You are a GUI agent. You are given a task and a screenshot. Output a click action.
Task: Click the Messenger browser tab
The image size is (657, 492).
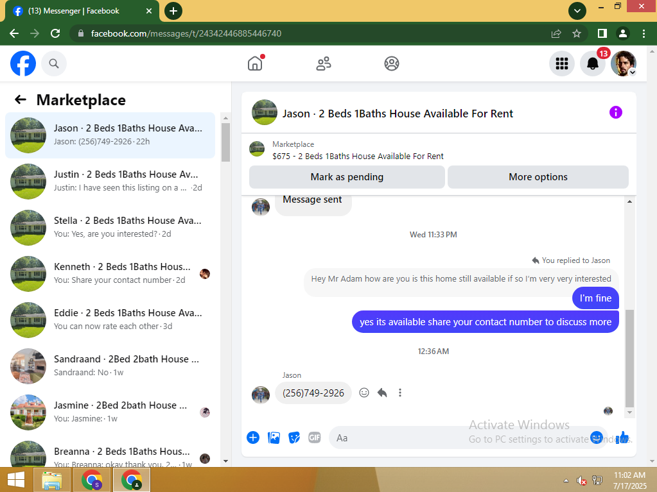[82, 12]
